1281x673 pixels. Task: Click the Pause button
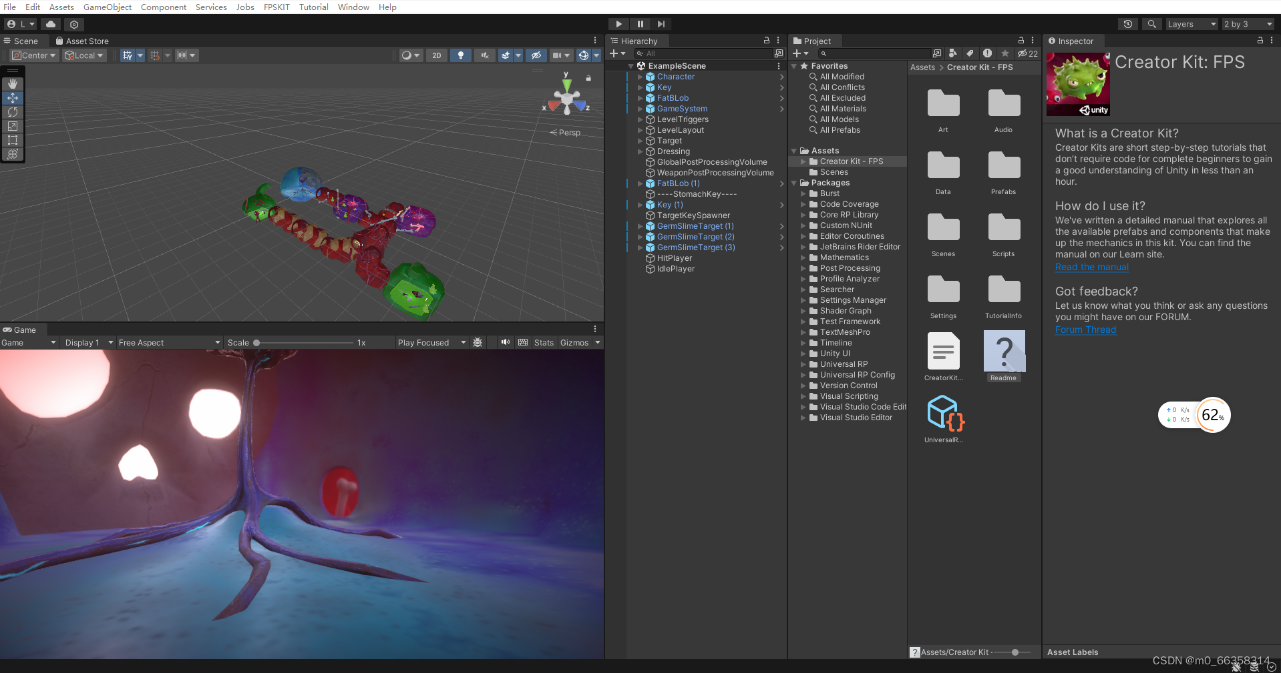tap(640, 24)
